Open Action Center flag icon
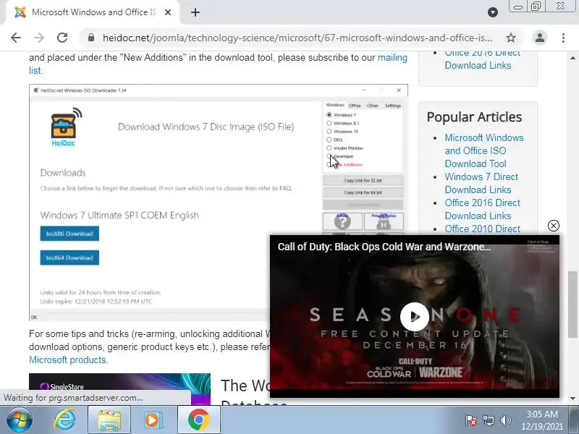Screen dimensions: 579x434 (x=471, y=420)
